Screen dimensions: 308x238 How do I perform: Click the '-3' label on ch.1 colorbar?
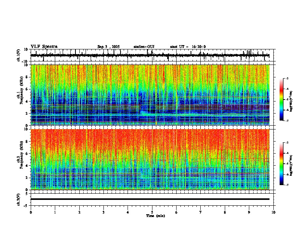click(287, 79)
